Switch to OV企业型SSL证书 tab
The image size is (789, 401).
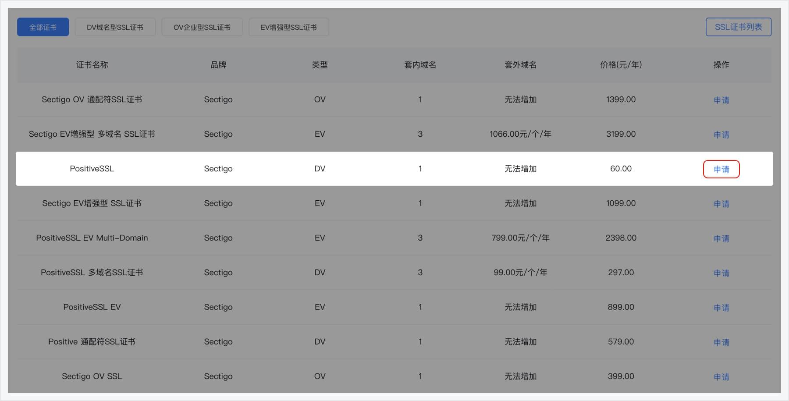(202, 27)
